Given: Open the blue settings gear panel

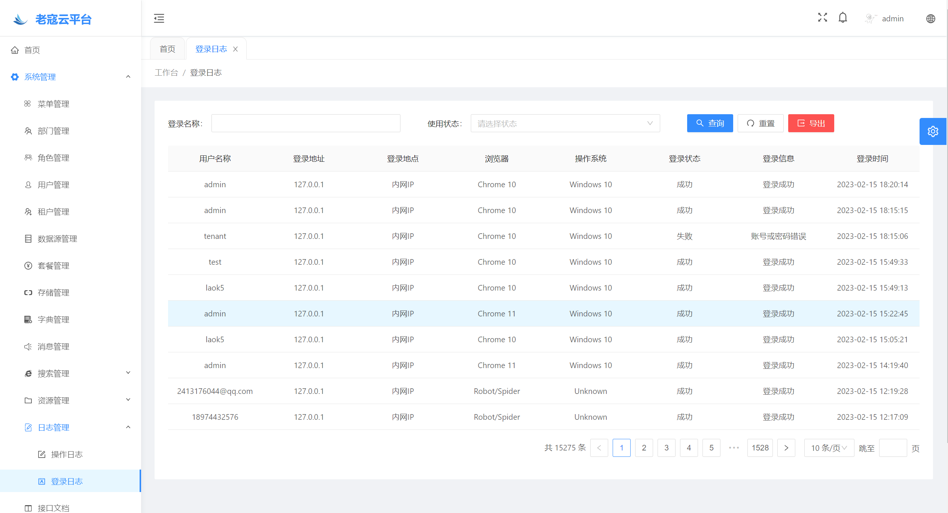Looking at the screenshot, I should point(933,131).
